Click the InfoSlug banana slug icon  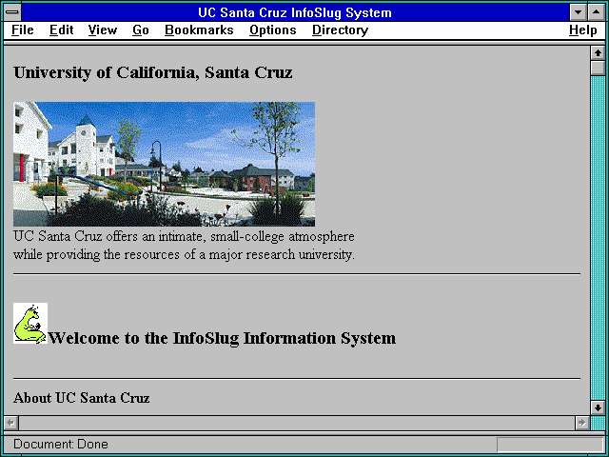pyautogui.click(x=30, y=323)
